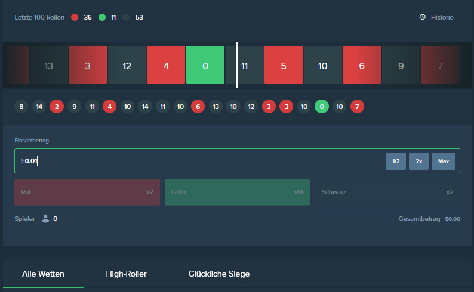Halve the bet with 1/2 button
474x292 pixels.
click(396, 161)
